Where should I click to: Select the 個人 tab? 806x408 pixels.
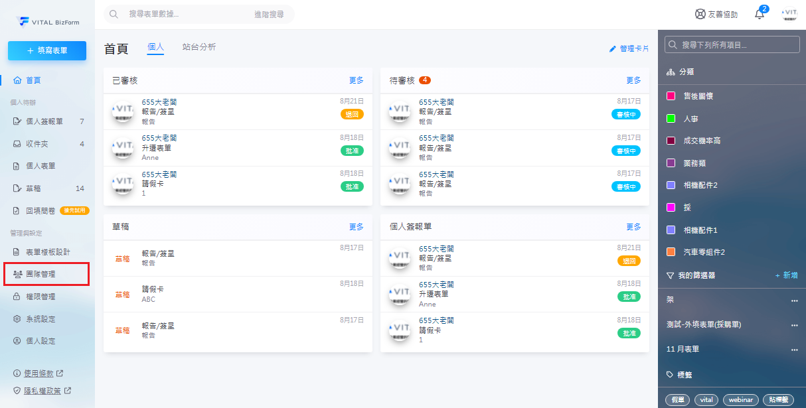coord(155,47)
